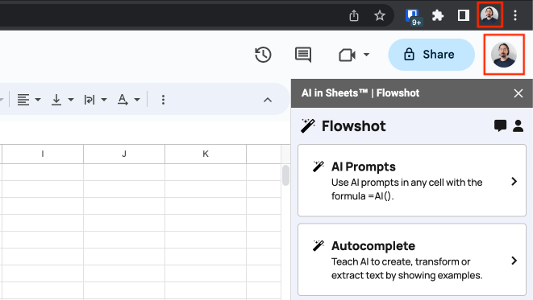Expand the meeting camera dropdown arrow
This screenshot has height=300, width=533.
(x=366, y=54)
